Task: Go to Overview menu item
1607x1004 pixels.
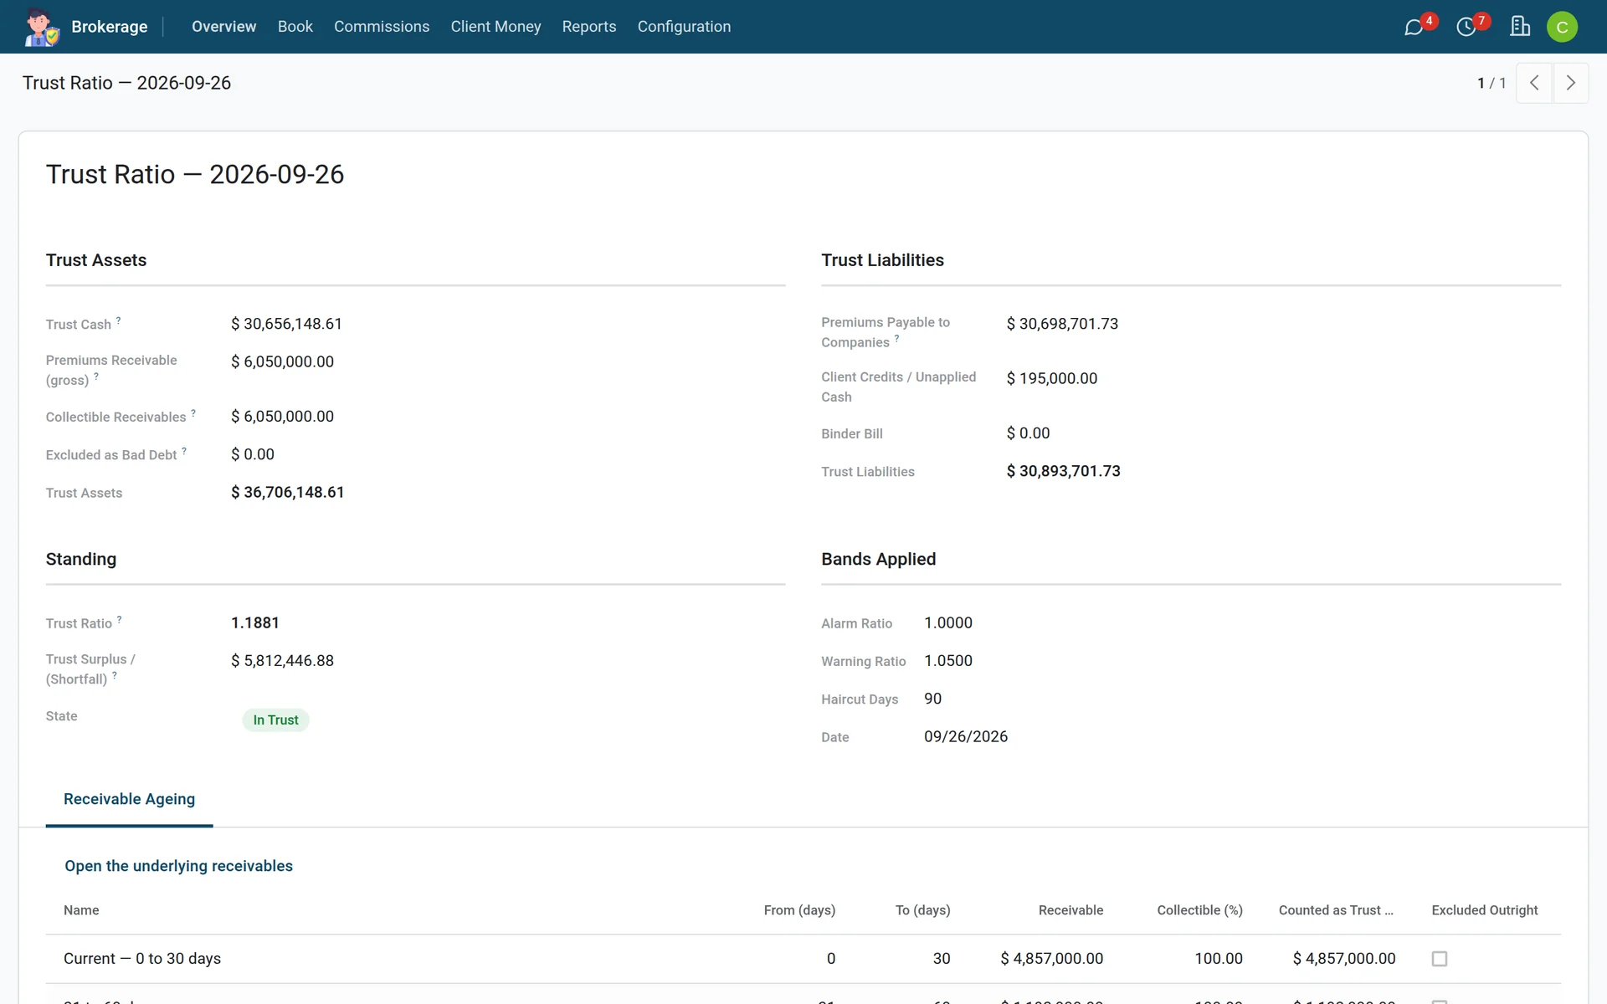Action: pyautogui.click(x=223, y=27)
